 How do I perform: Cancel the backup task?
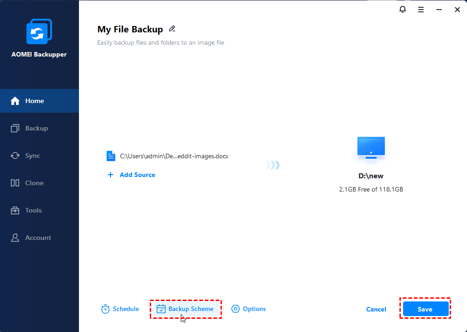tap(376, 309)
